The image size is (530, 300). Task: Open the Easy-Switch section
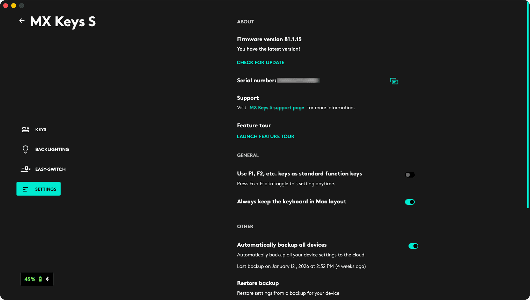pos(50,170)
